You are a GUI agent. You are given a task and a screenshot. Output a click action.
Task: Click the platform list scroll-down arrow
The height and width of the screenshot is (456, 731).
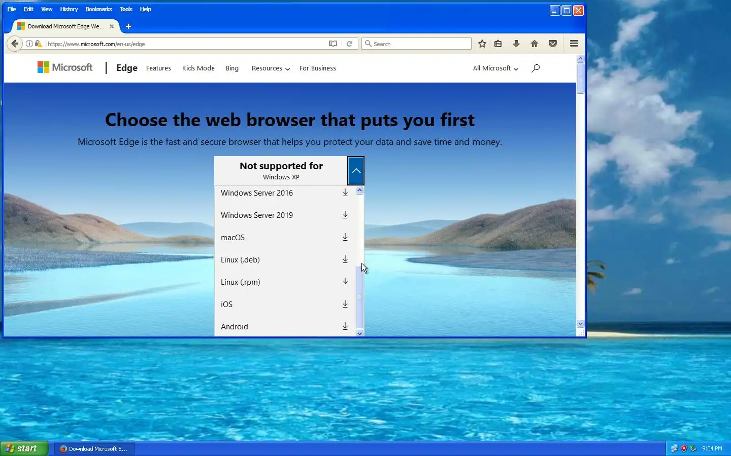360,333
